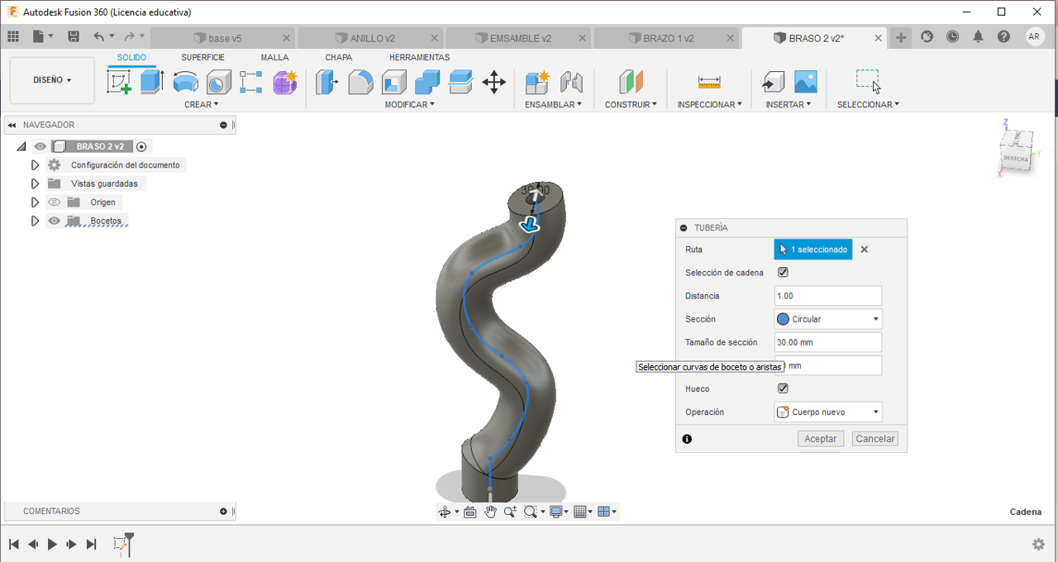1058x562 pixels.
Task: Toggle the Selección de cadena checkbox
Action: click(x=783, y=272)
